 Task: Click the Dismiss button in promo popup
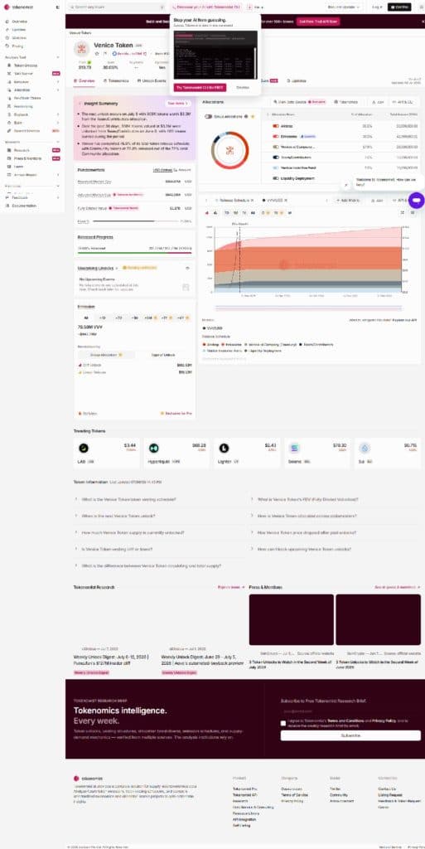[243, 87]
